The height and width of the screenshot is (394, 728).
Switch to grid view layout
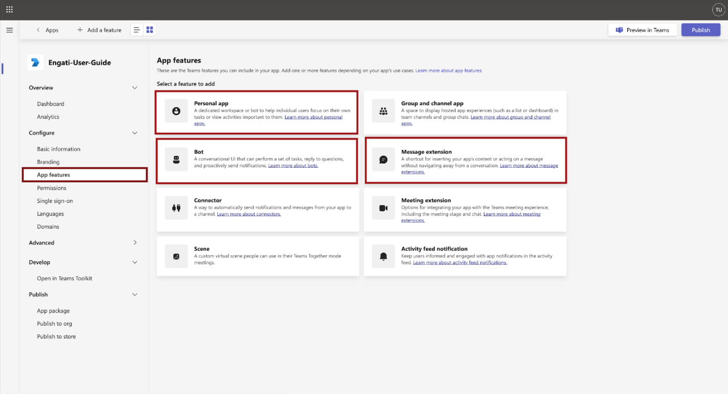point(150,30)
